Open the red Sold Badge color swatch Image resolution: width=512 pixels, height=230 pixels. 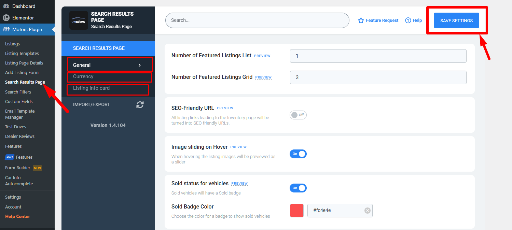coord(297,211)
